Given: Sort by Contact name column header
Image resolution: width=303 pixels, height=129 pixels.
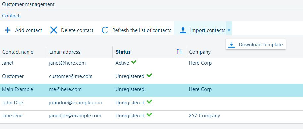Looking at the screenshot, I should [18, 52].
